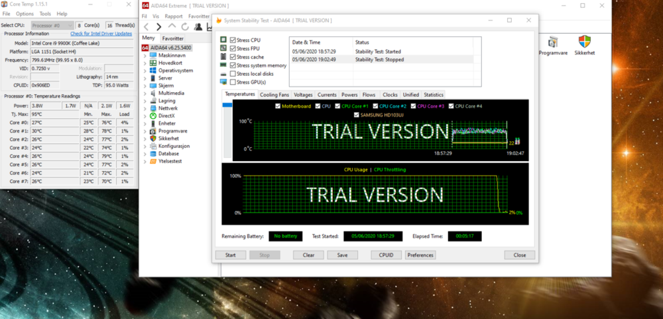Uncheck Stress system memory checkbox
This screenshot has height=319, width=663.
pos(233,65)
